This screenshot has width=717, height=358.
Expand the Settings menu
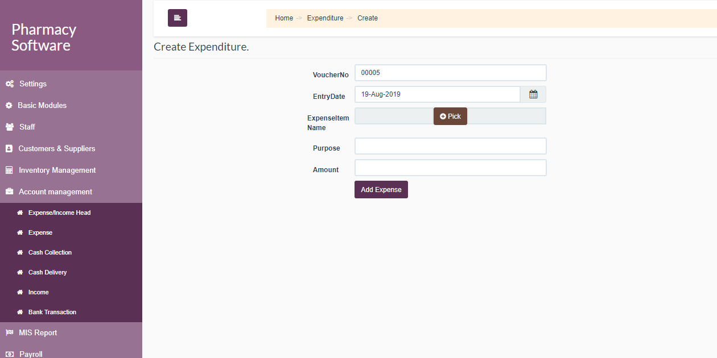71,84
